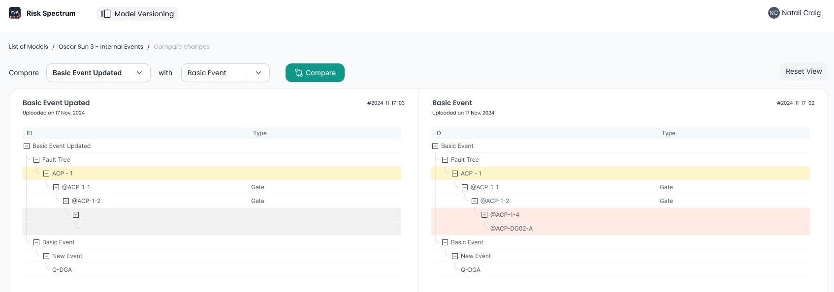The image size is (834, 292).
Task: Select @ACP-DG02-A row in right tree
Action: 511,229
